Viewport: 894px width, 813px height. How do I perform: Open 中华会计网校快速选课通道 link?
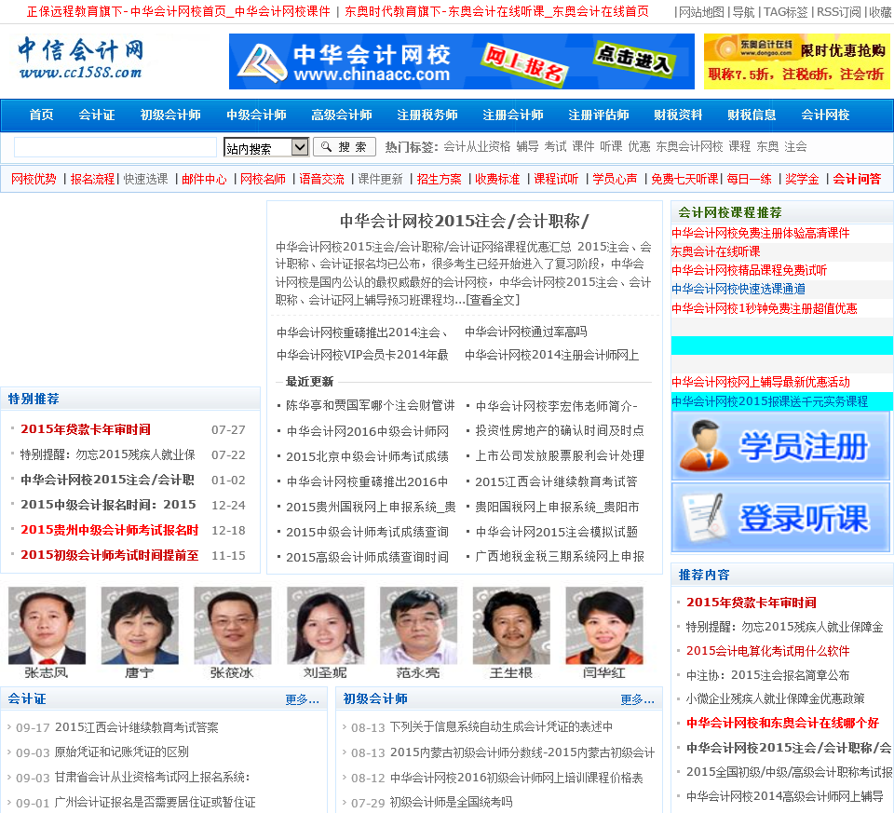point(738,289)
